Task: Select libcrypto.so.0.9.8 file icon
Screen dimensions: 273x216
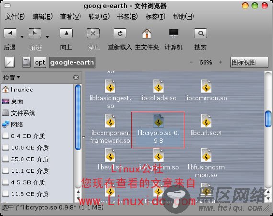Action: coord(158,121)
